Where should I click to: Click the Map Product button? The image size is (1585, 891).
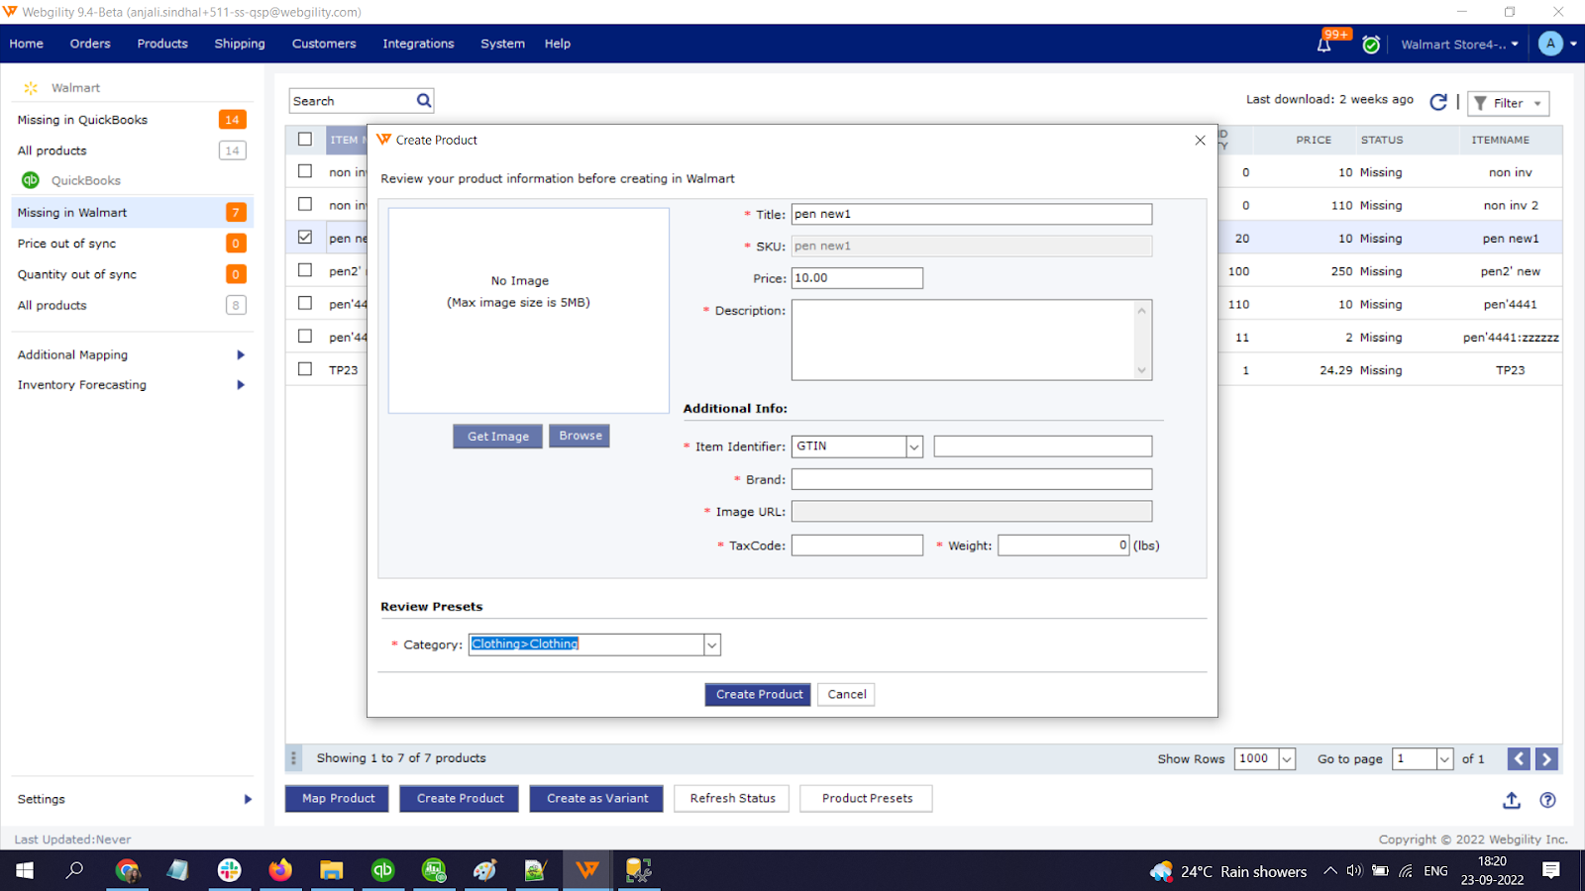pyautogui.click(x=338, y=798)
